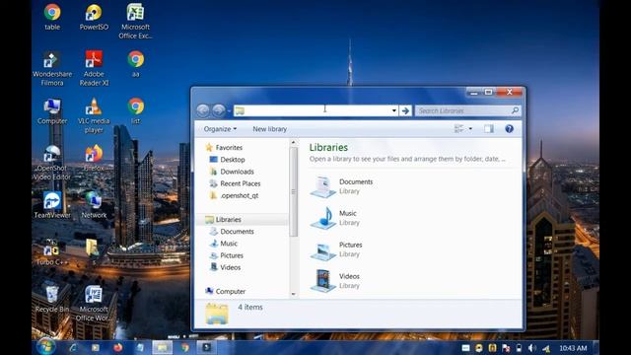Select Music in the navigation pane

[224, 244]
